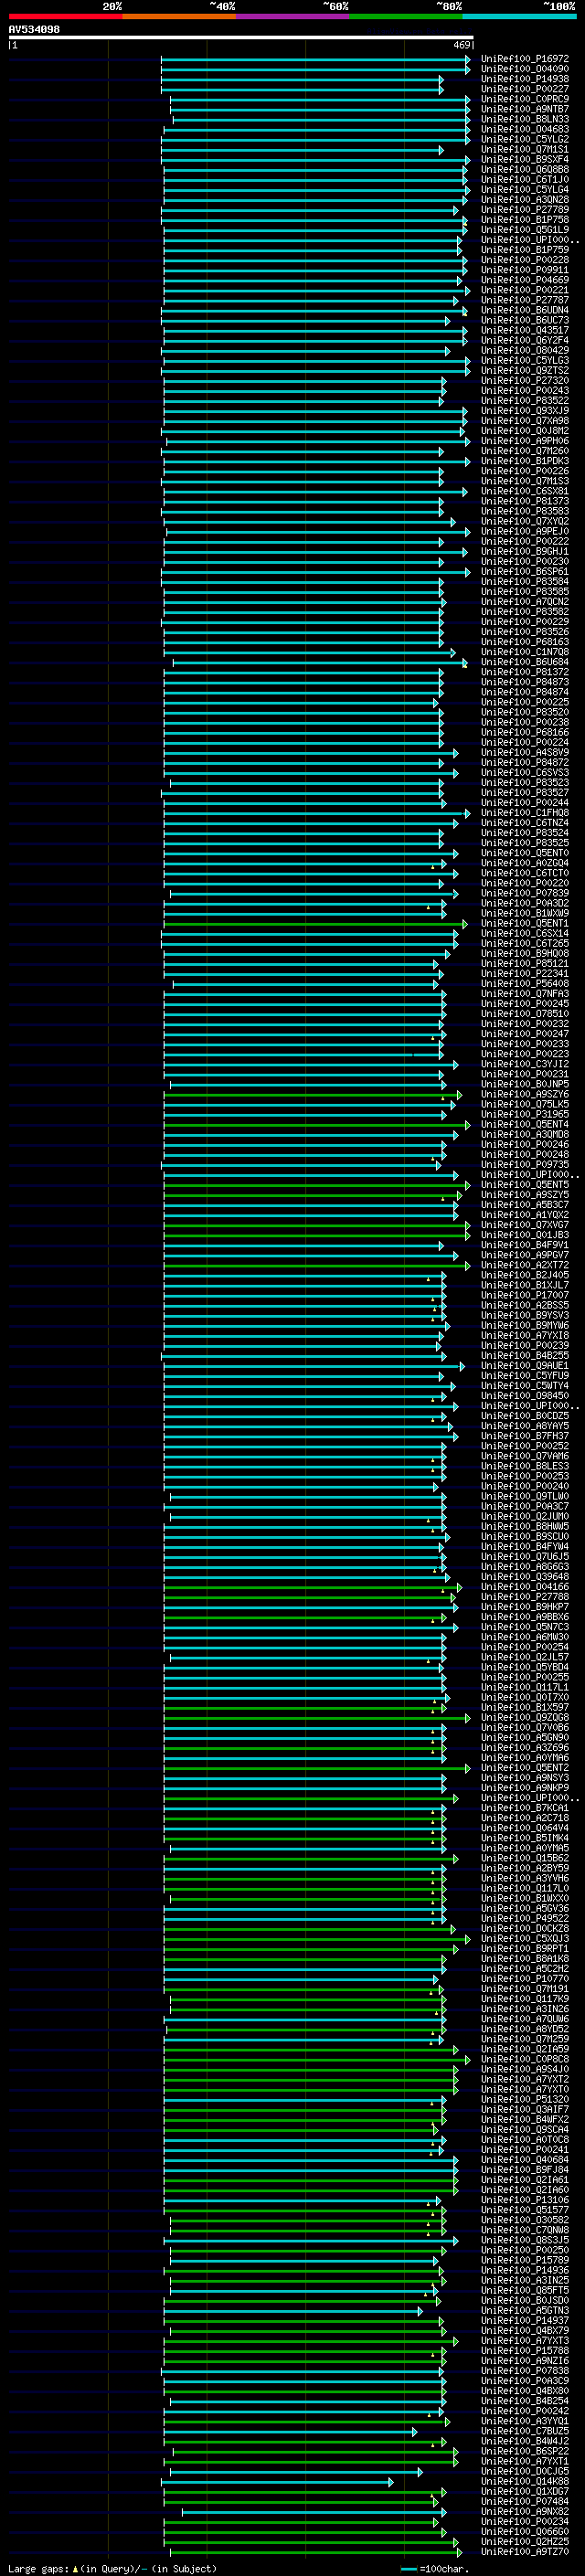
Task: Select UniRef100_Q7XVG7 in the hit list
Action: [525, 1225]
